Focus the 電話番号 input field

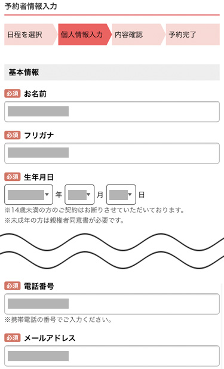(x=112, y=304)
